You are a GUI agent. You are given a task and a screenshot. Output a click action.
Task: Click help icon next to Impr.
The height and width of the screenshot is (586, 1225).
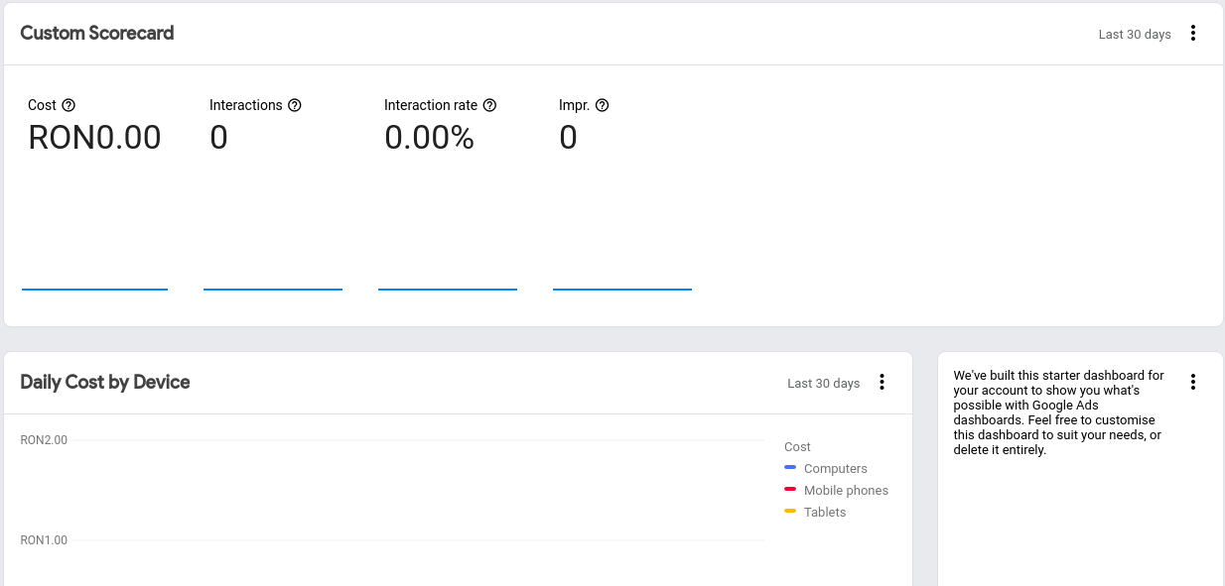click(602, 105)
